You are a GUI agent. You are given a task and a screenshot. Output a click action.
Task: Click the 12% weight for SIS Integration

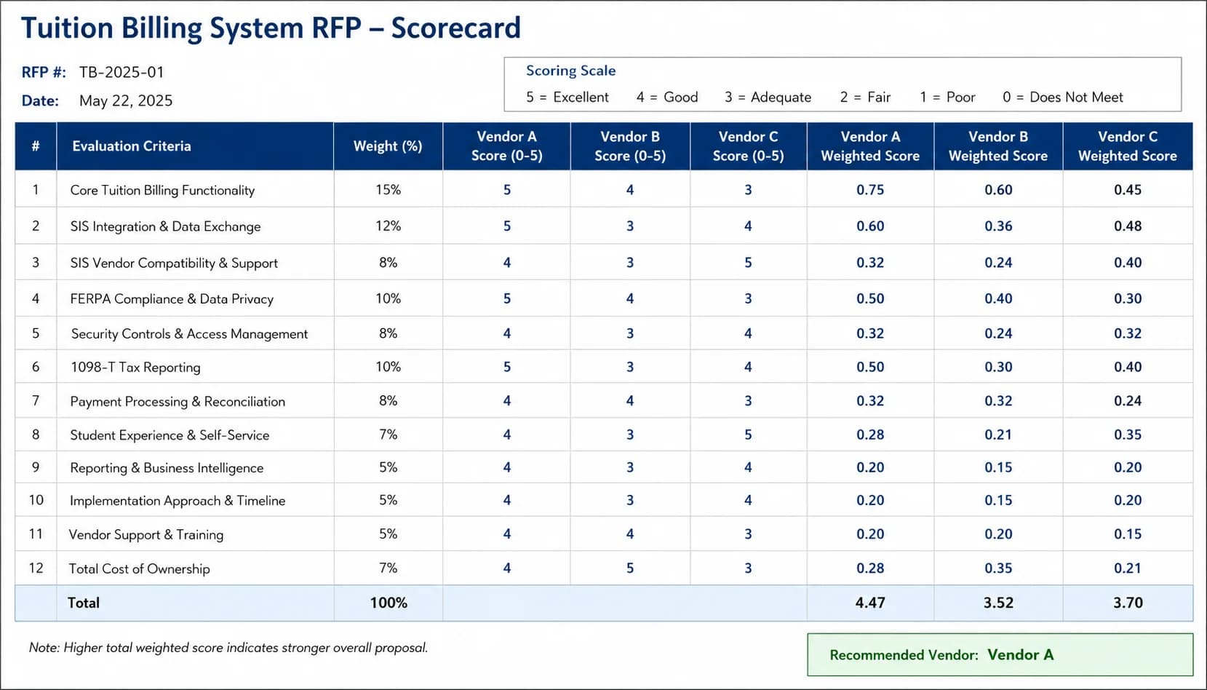(x=388, y=226)
